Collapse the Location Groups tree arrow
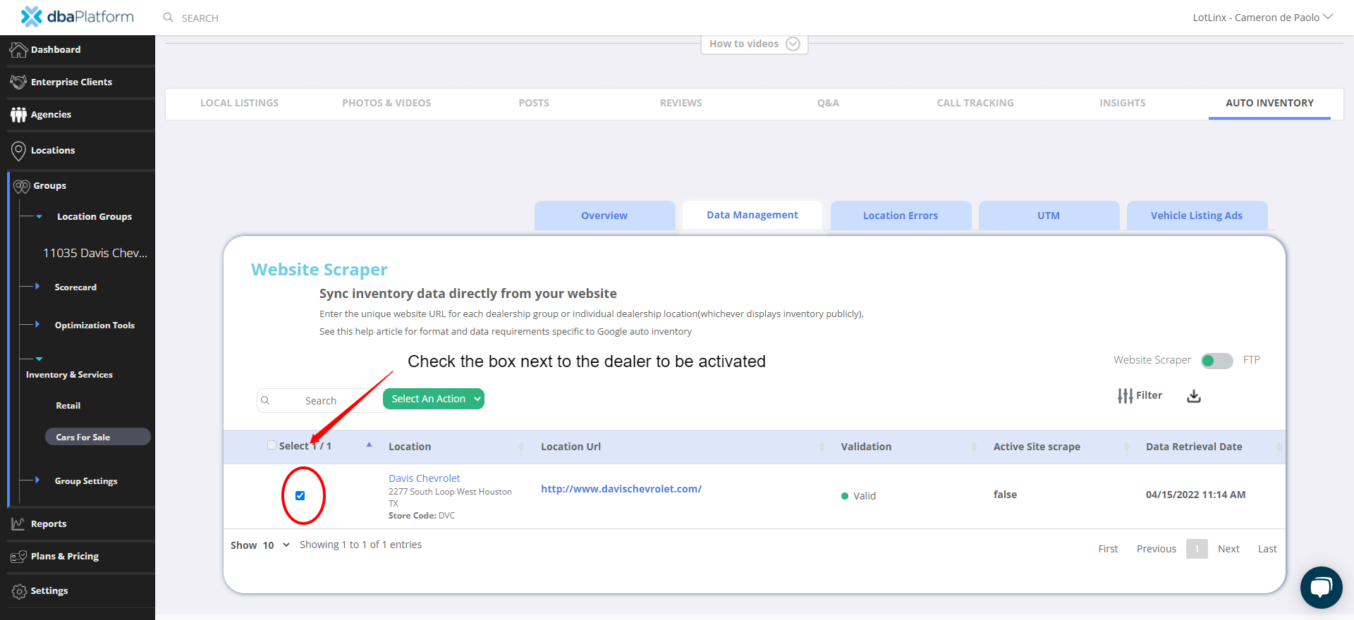 (39, 216)
